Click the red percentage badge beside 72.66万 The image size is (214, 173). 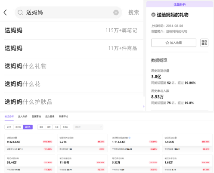point(206,142)
